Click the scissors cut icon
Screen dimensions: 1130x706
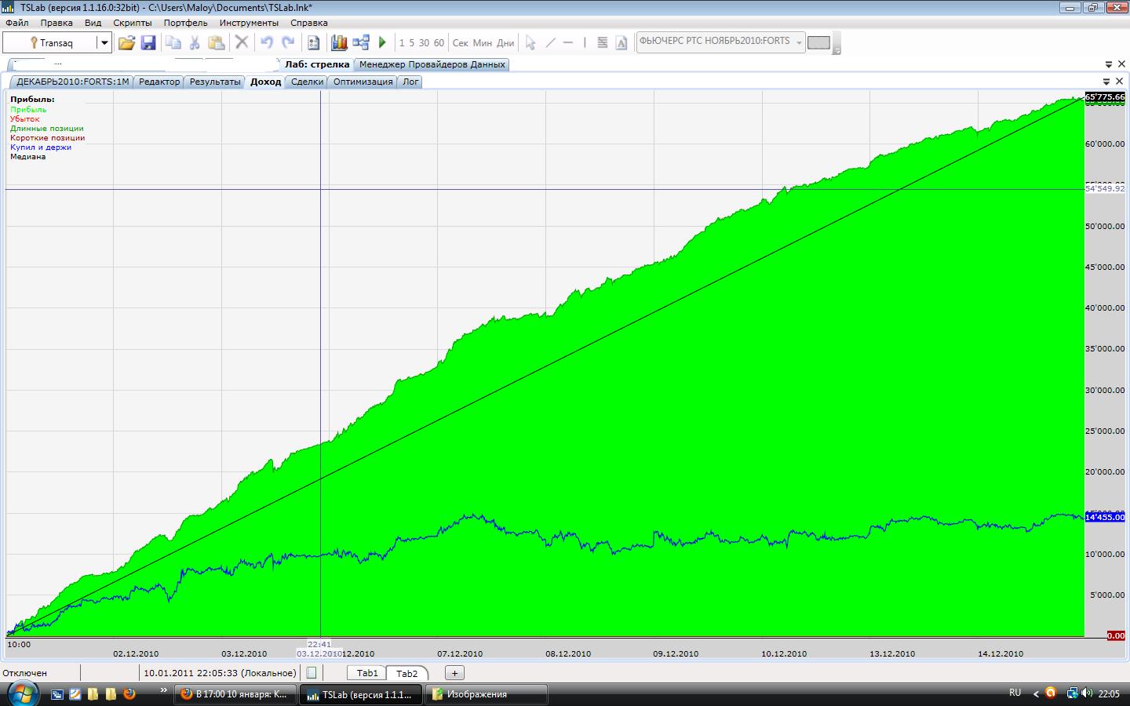point(195,43)
